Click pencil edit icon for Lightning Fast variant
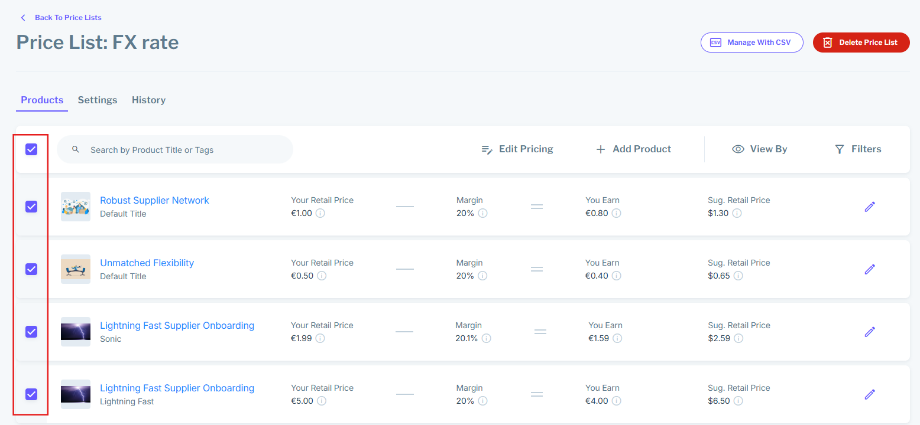920x425 pixels. (x=869, y=394)
